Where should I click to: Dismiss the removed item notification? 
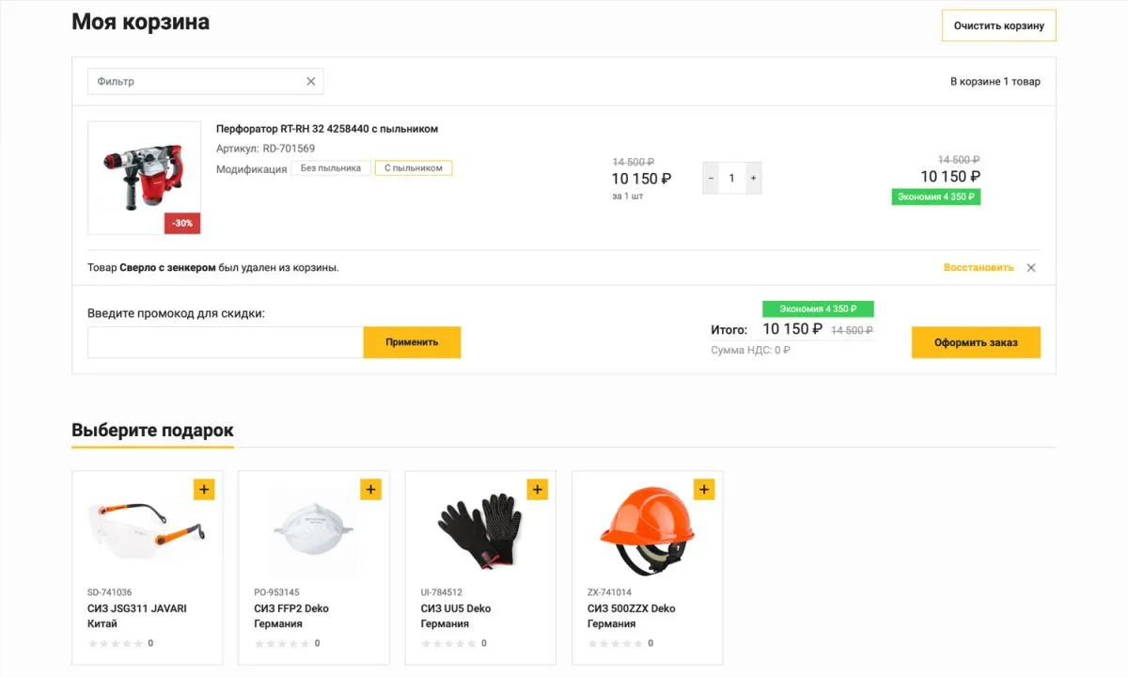(1031, 268)
